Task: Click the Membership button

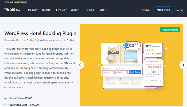Action: click(163, 10)
